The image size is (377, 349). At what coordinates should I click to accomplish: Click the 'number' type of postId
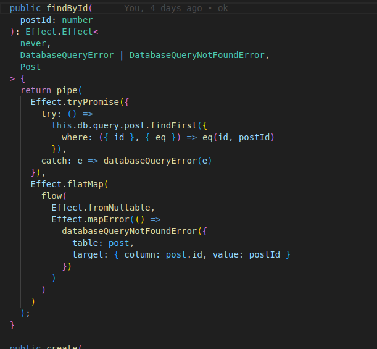(x=77, y=20)
